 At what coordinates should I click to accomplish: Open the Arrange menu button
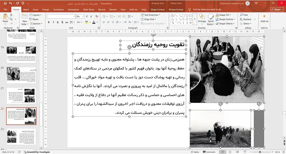coord(202,19)
